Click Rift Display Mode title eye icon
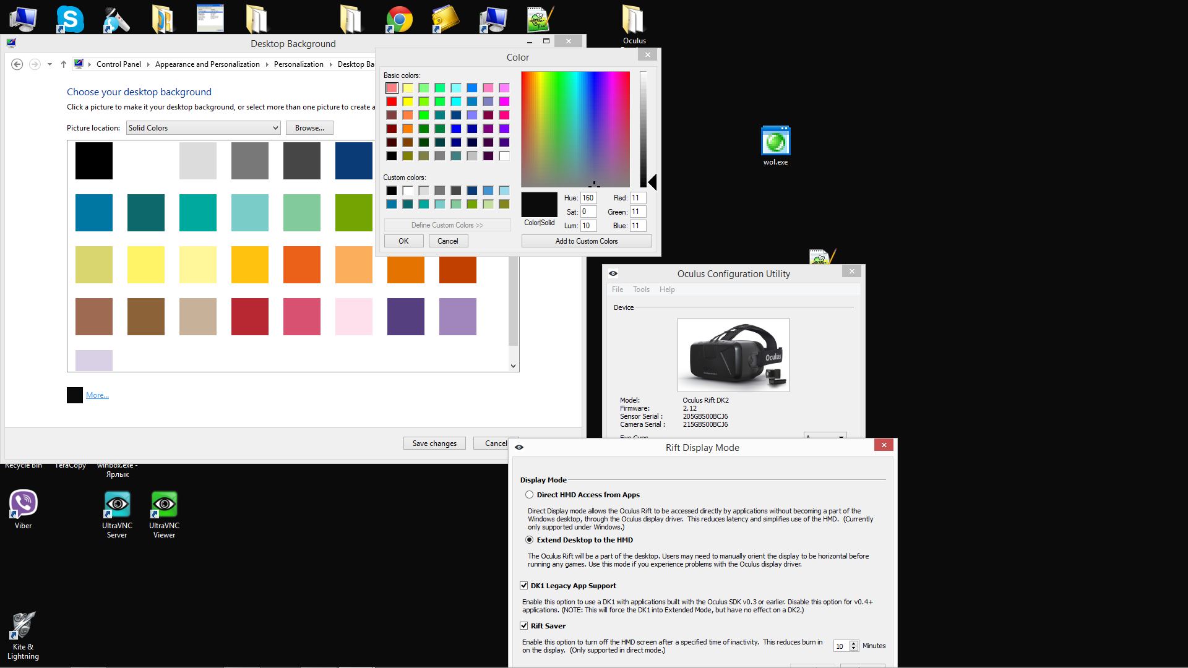The image size is (1188, 668). coord(519,447)
